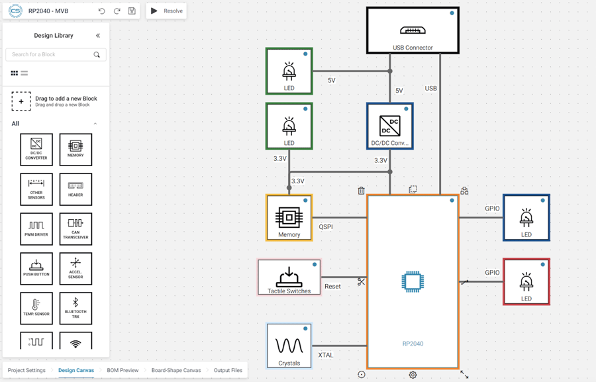Click the USB connection label
This screenshot has width=596, height=382.
click(430, 88)
